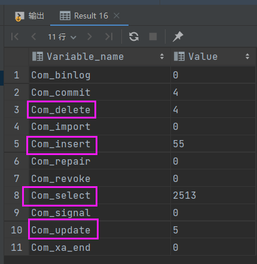Viewport: 257px width, 264px height.
Task: Open the 11 行 page size dropdown
Action: click(62, 37)
